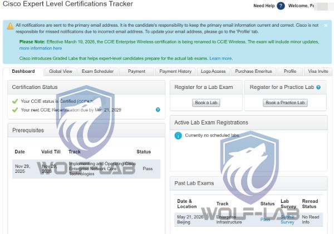This screenshot has height=234, width=334.
Task: Follow the 'more information here' link
Action: 41,48
